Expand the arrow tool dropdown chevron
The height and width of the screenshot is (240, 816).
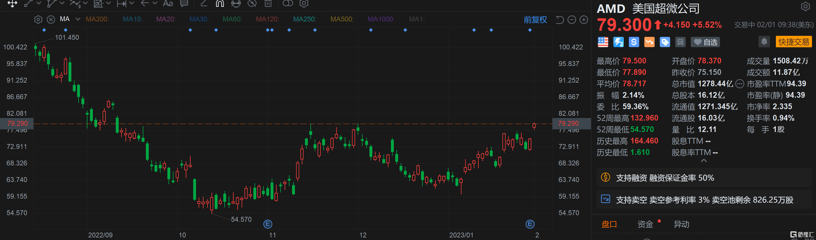[155, 3]
